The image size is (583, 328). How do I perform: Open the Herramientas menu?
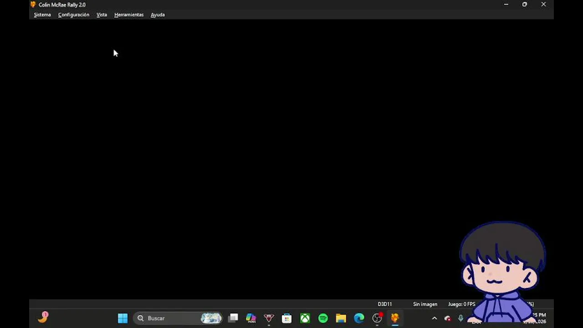(129, 15)
